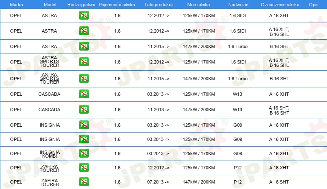Click the Marka column header
Viewport: 327px width, 189px height.
(16, 5)
